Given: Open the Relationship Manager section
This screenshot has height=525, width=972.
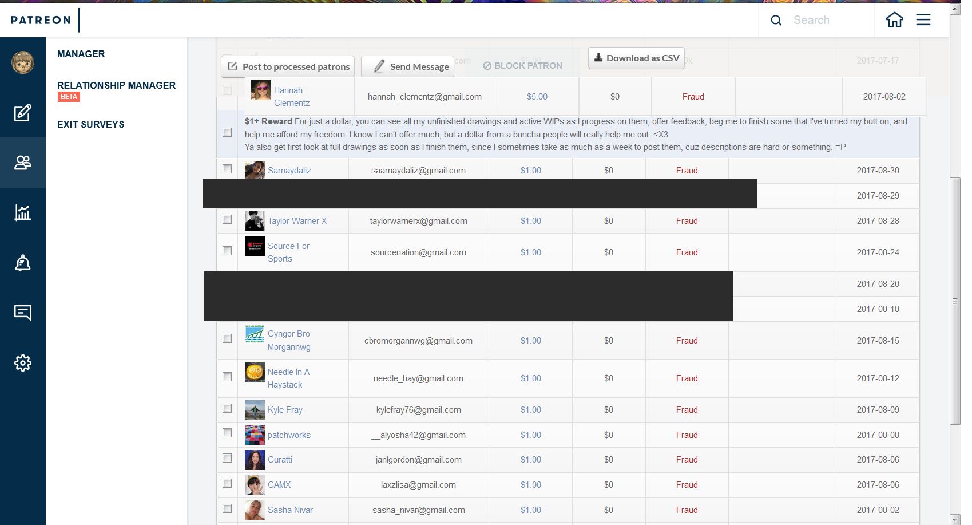Looking at the screenshot, I should tap(116, 85).
